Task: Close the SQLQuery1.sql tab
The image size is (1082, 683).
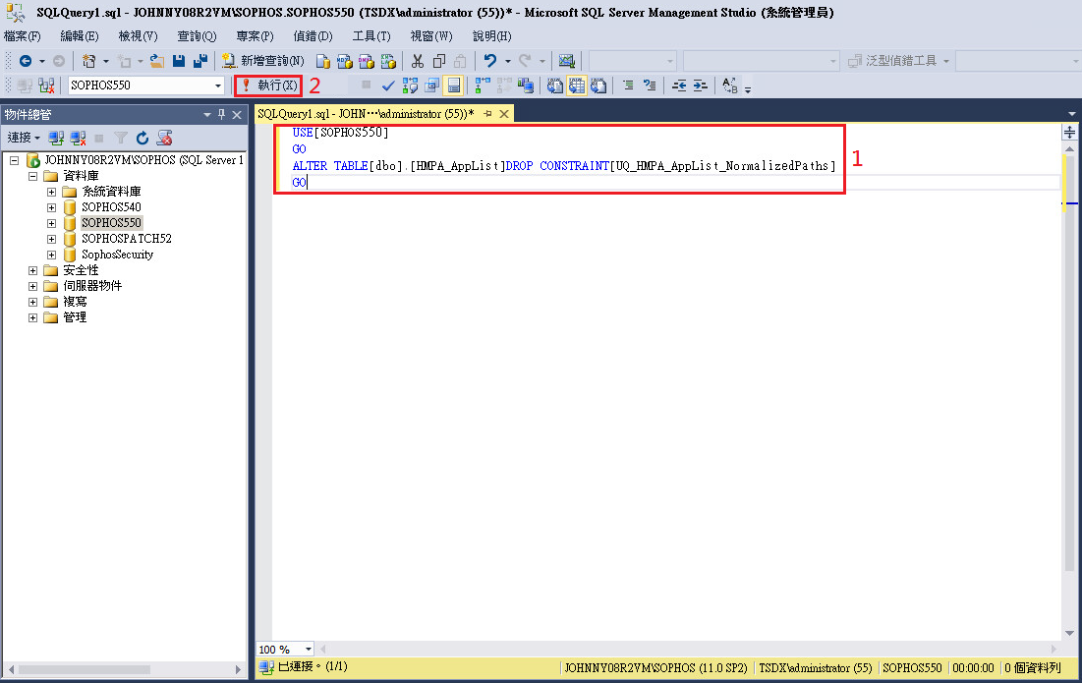Action: 504,114
